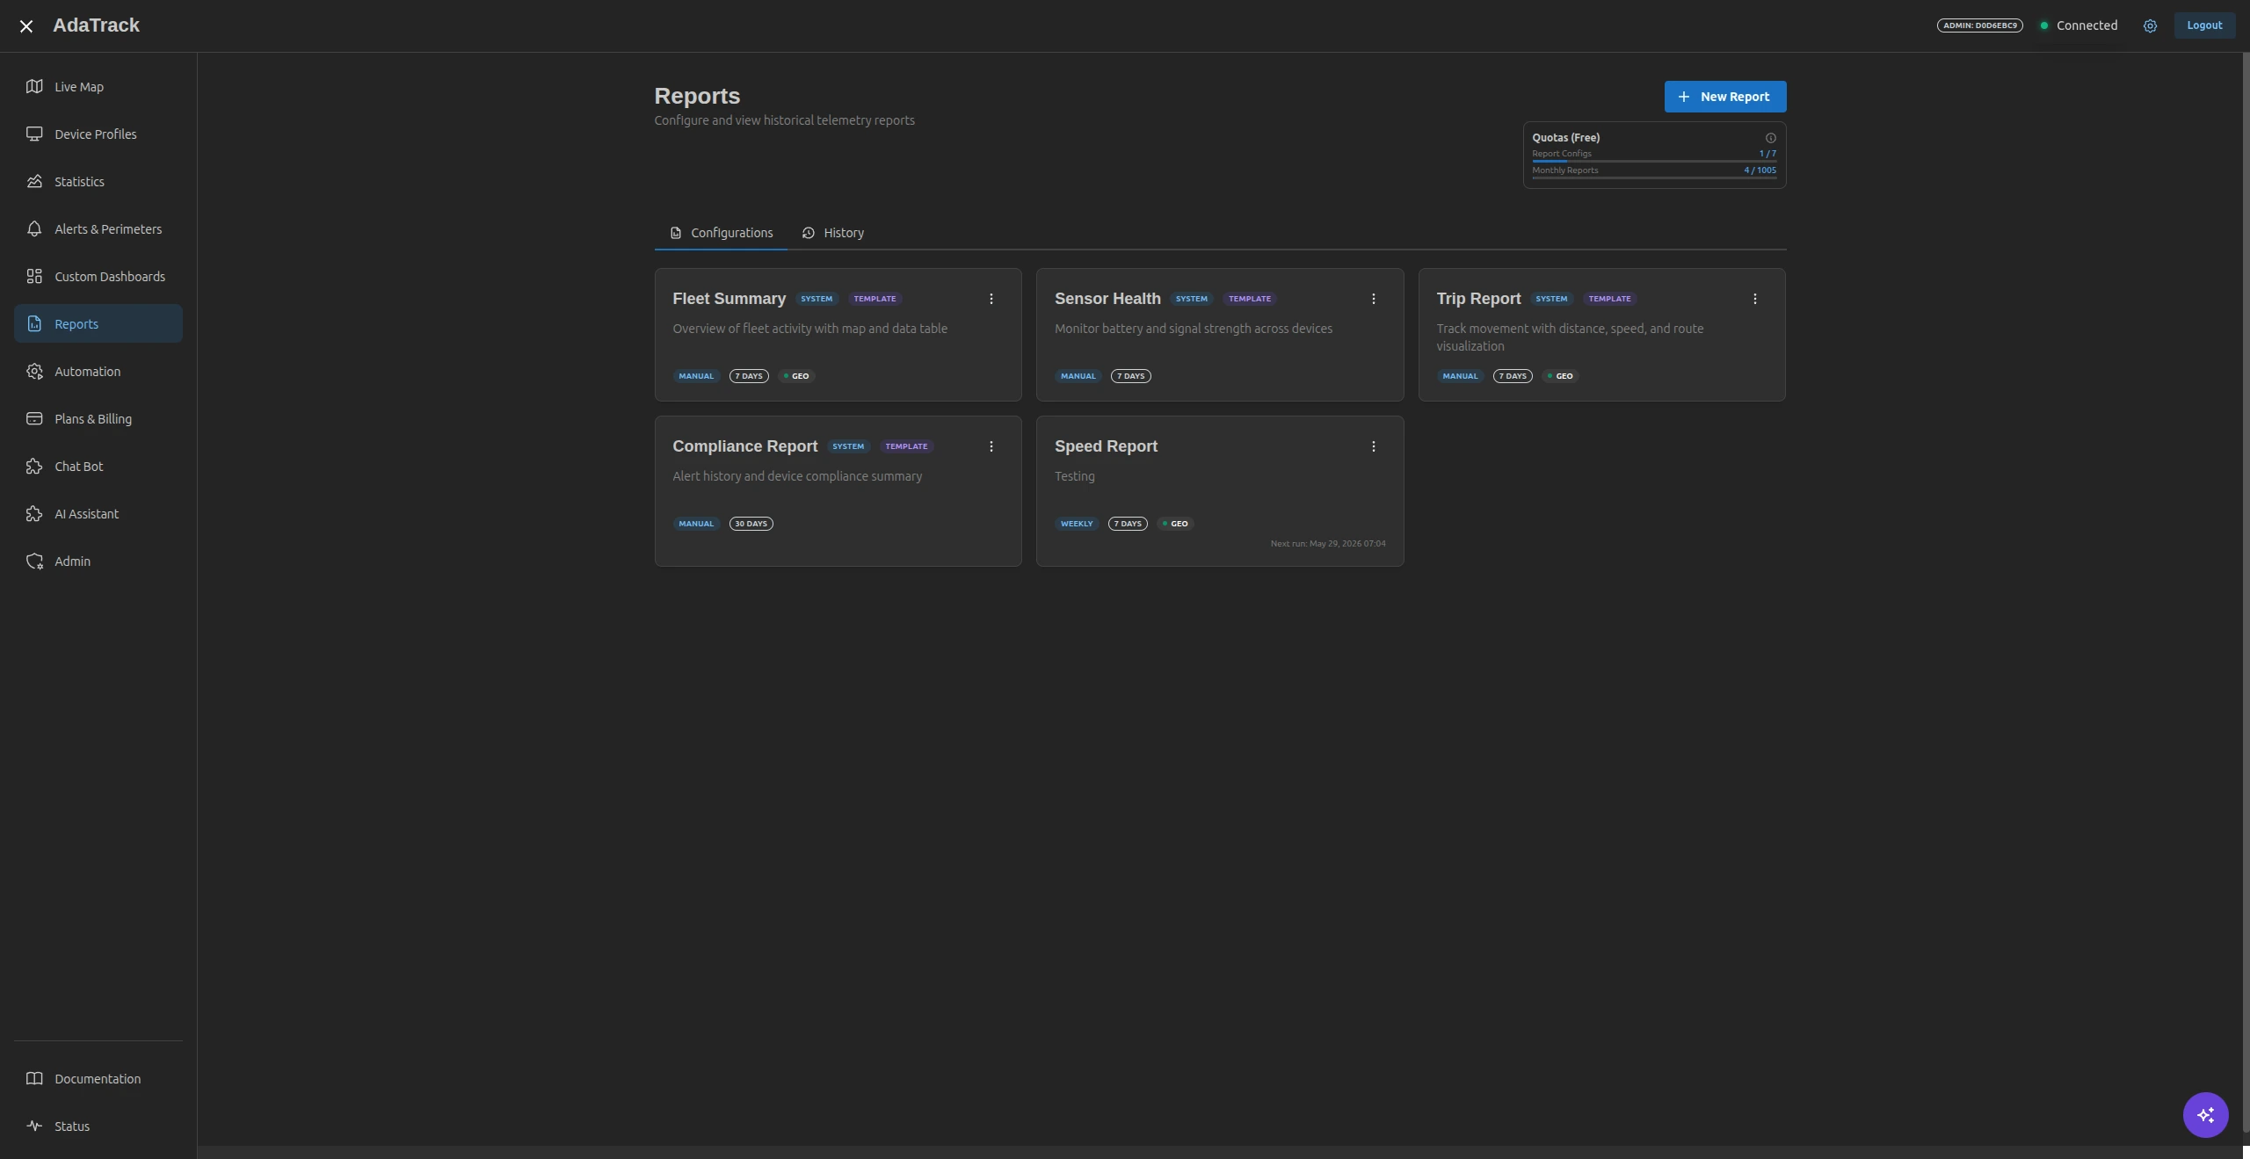Open the Status page
2250x1159 pixels.
(x=98, y=1126)
